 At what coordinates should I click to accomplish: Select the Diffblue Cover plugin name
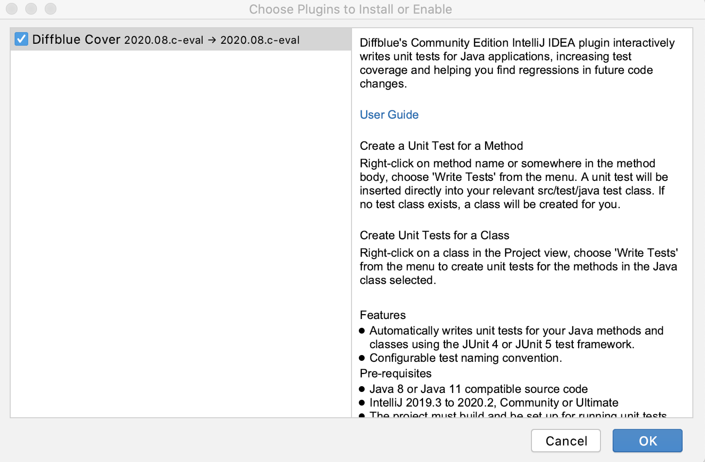pos(76,39)
